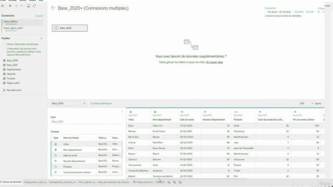Change the Date de vente calendar type icon
The height and width of the screenshot is (187, 333).
point(182,112)
